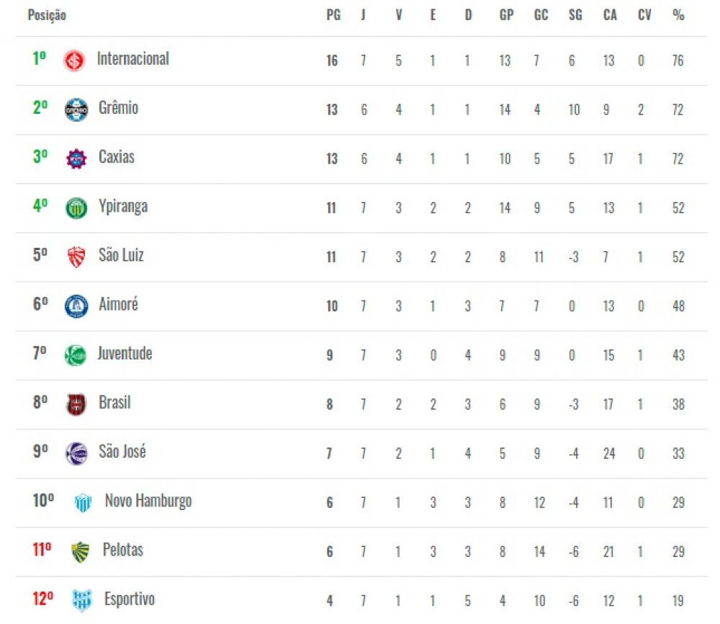Click the São José club crest
The width and height of the screenshot is (720, 624).
click(x=76, y=453)
